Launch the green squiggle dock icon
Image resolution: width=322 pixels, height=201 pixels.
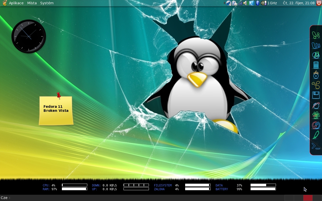pyautogui.click(x=316, y=35)
